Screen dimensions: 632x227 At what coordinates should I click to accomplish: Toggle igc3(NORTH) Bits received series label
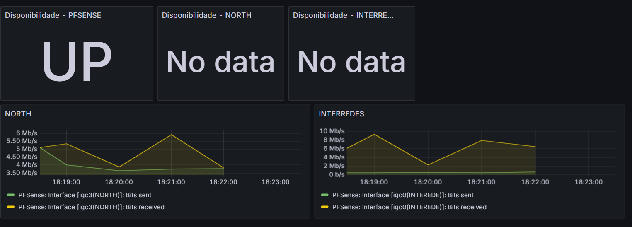click(92, 207)
